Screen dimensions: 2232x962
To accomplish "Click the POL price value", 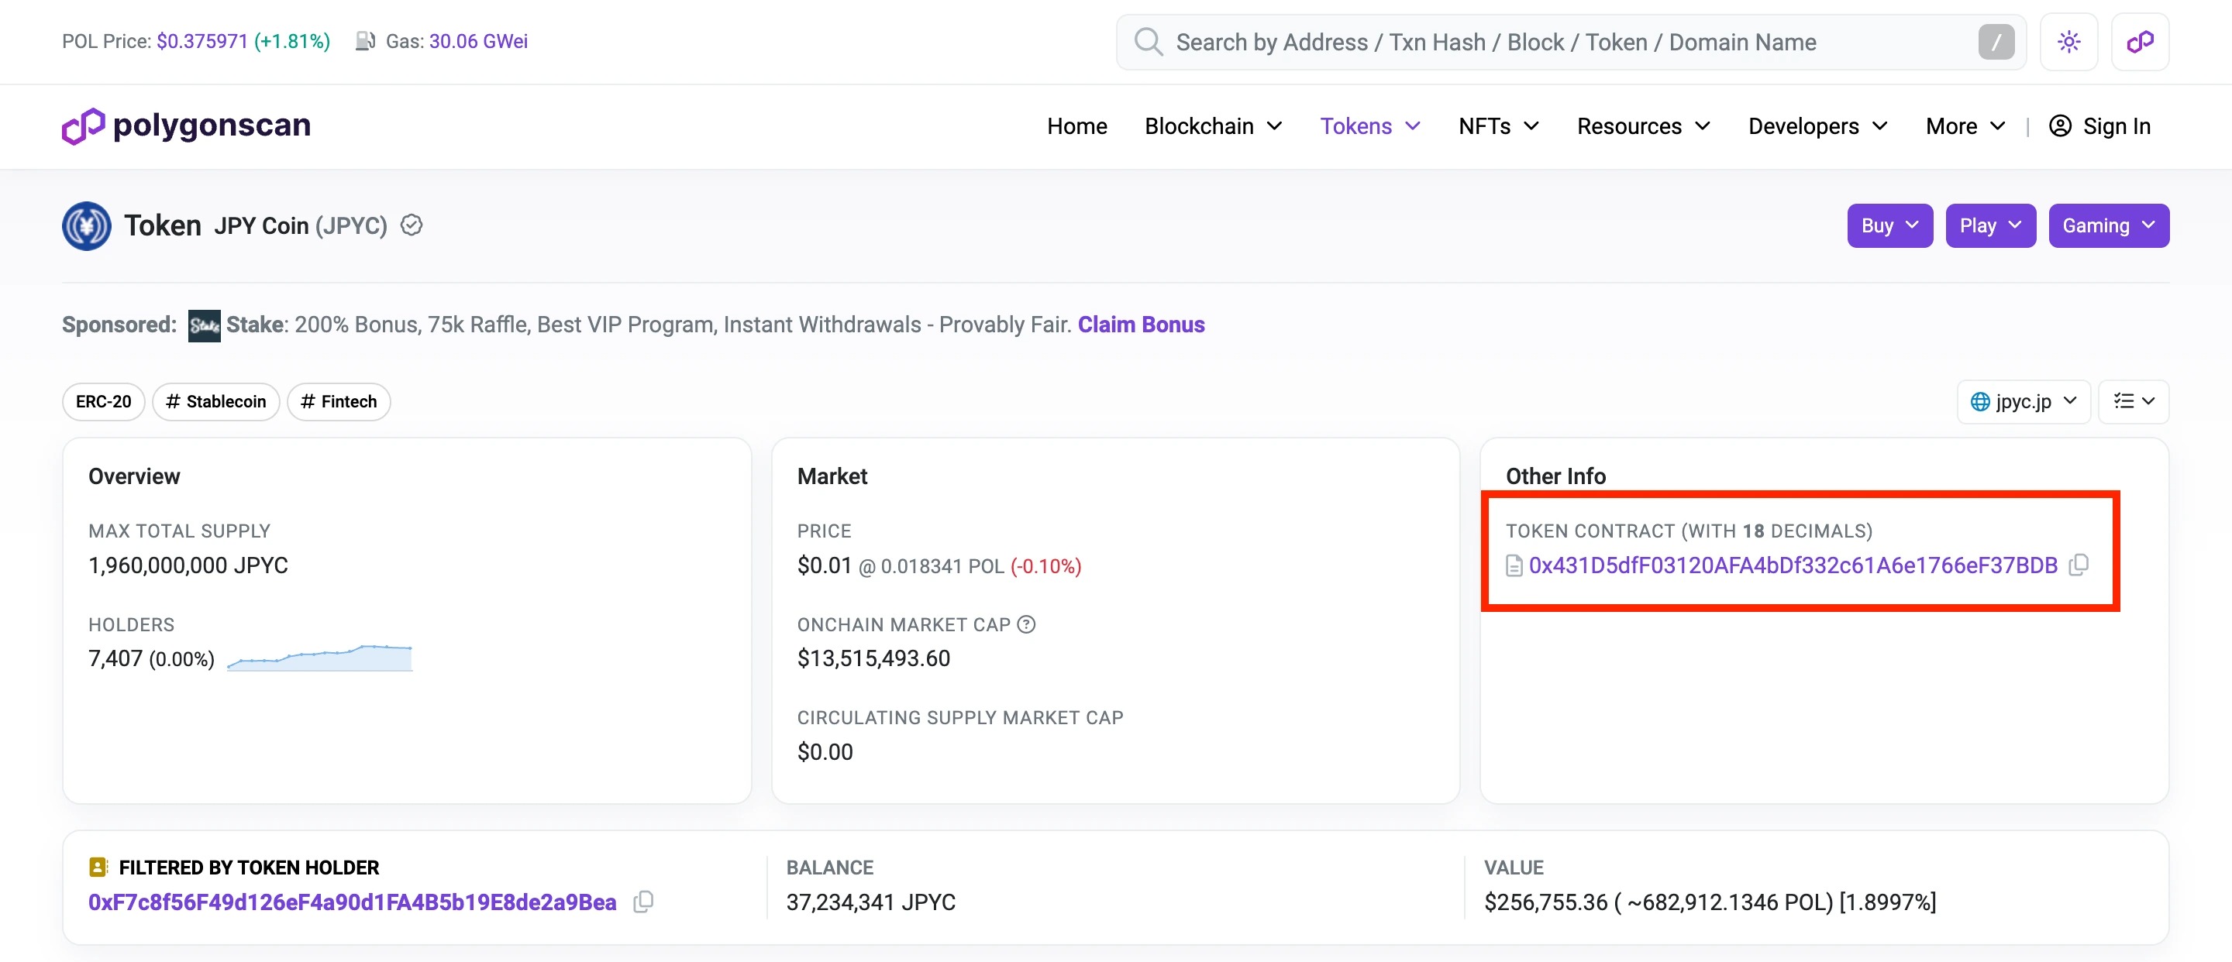I will [x=201, y=41].
